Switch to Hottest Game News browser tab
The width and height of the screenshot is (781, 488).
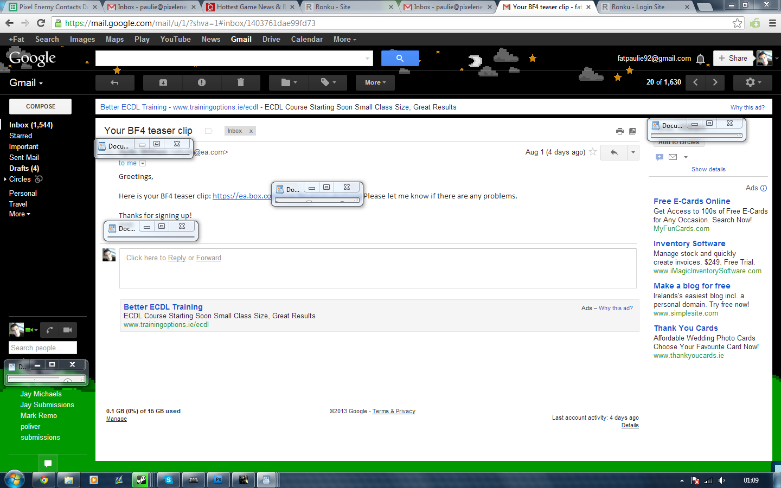250,7
